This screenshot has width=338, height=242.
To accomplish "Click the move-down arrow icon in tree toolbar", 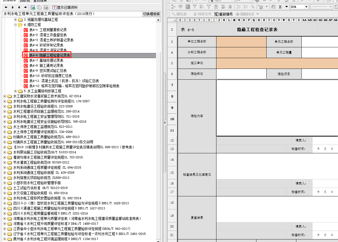I will click(19, 7).
